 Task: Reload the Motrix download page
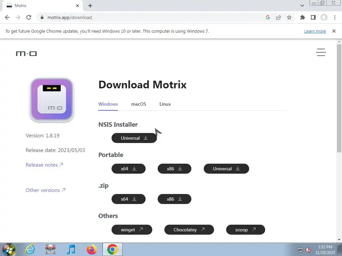29,17
